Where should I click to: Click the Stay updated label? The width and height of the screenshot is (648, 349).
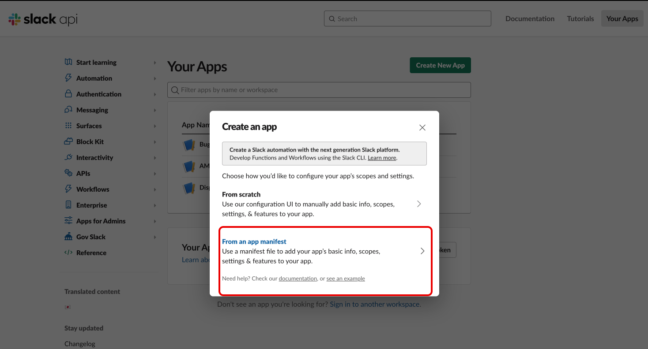pos(84,328)
